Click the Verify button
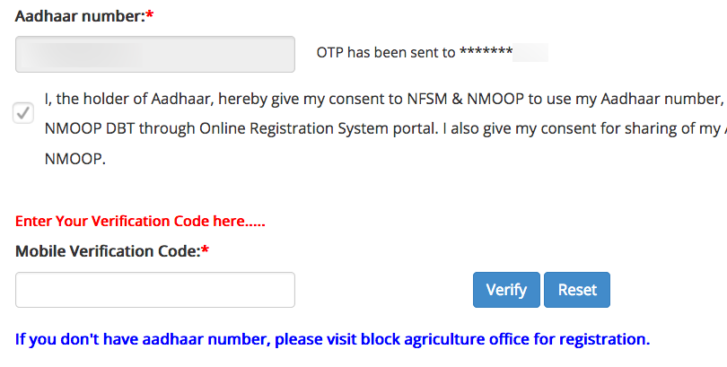 click(506, 290)
